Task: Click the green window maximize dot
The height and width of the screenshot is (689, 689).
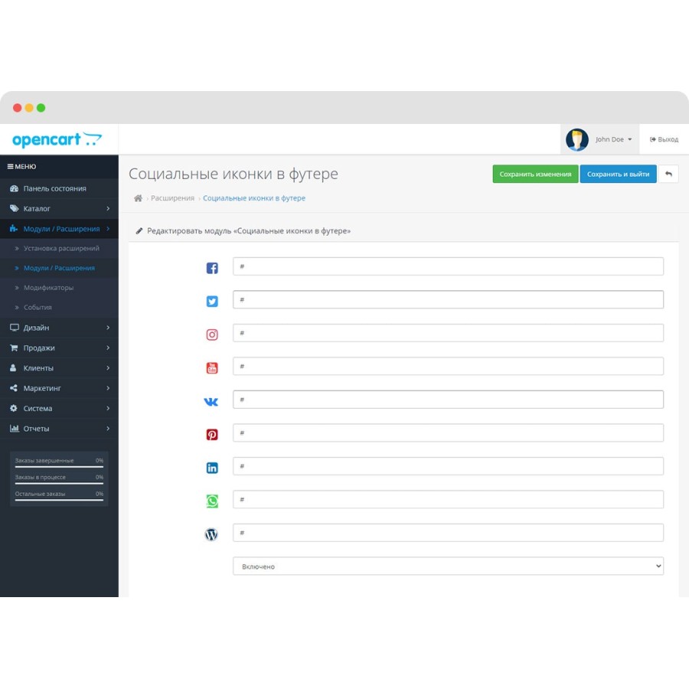Action: (41, 108)
